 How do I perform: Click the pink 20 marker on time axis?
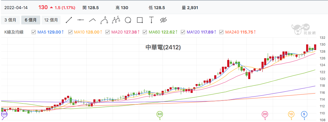coord(265,114)
